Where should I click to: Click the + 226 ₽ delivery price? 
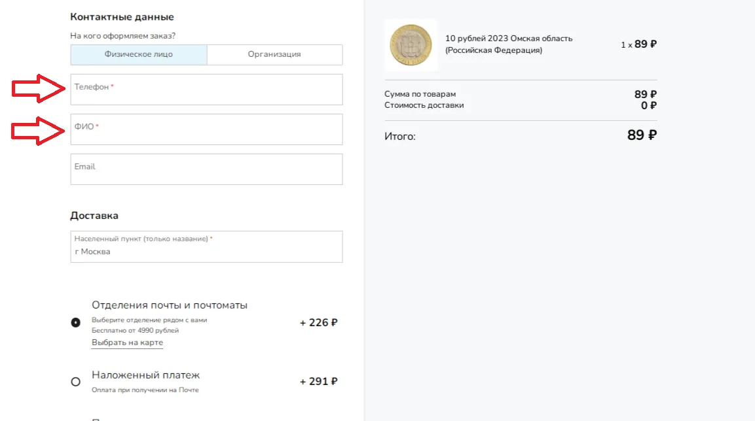point(318,322)
